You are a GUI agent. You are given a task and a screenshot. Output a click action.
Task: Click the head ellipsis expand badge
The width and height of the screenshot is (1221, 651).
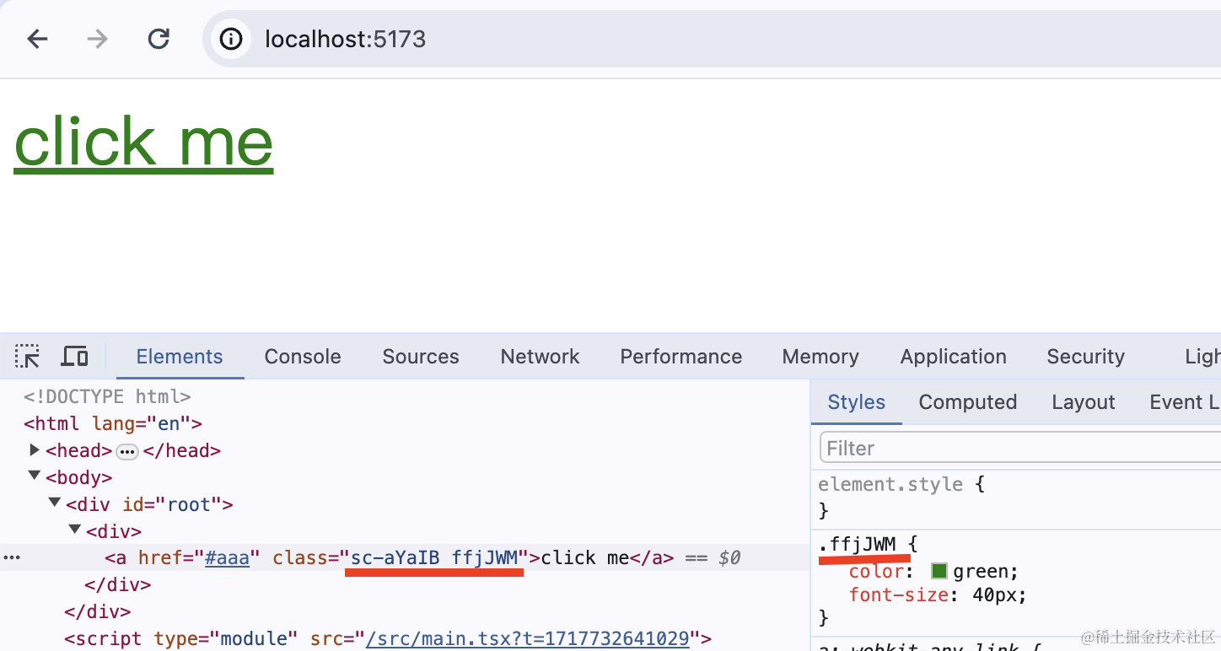(x=127, y=451)
